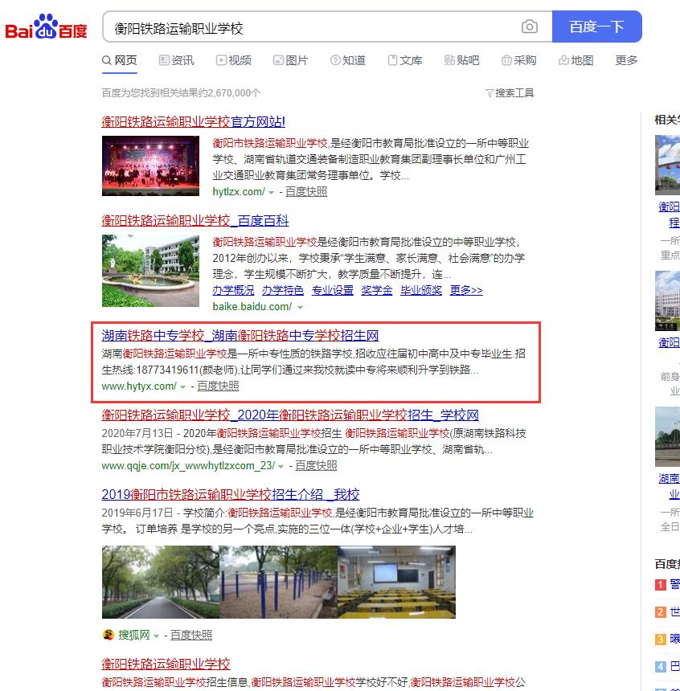680x691 pixels.
Task: Open the 更多 tab menu
Action: pos(626,60)
